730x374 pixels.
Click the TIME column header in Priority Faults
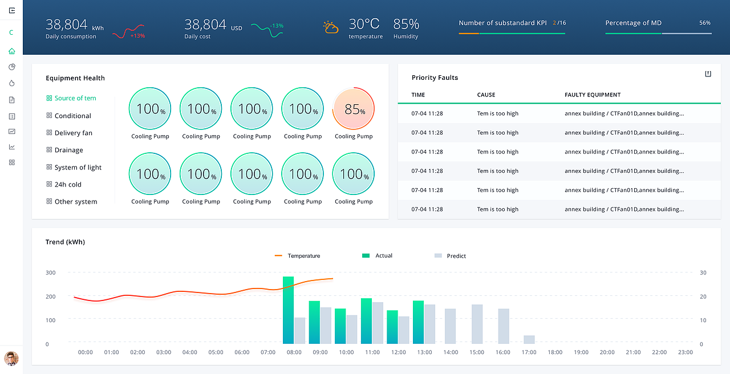coord(418,95)
